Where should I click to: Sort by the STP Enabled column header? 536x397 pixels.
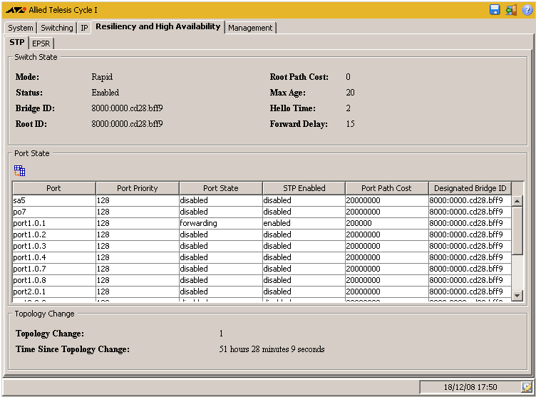coord(304,188)
